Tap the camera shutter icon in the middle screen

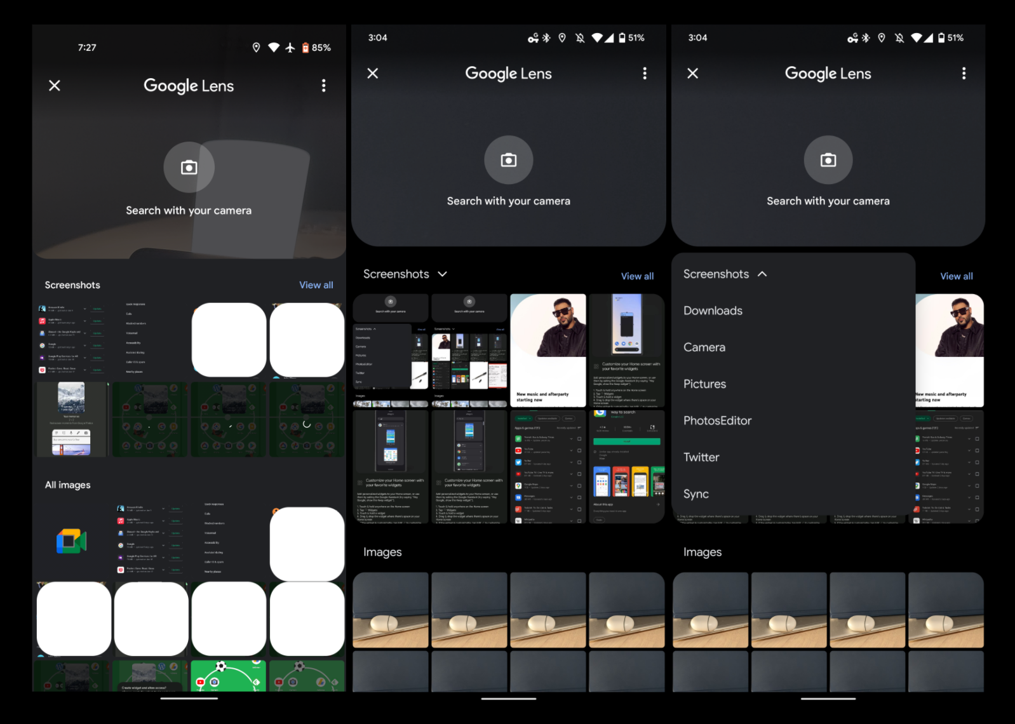509,160
